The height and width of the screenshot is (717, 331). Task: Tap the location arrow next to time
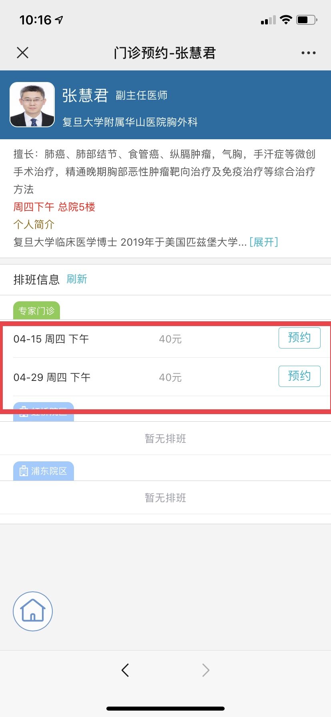tap(59, 20)
